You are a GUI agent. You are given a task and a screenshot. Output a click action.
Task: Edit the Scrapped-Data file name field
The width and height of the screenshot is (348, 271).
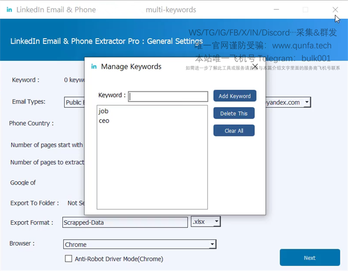125,222
